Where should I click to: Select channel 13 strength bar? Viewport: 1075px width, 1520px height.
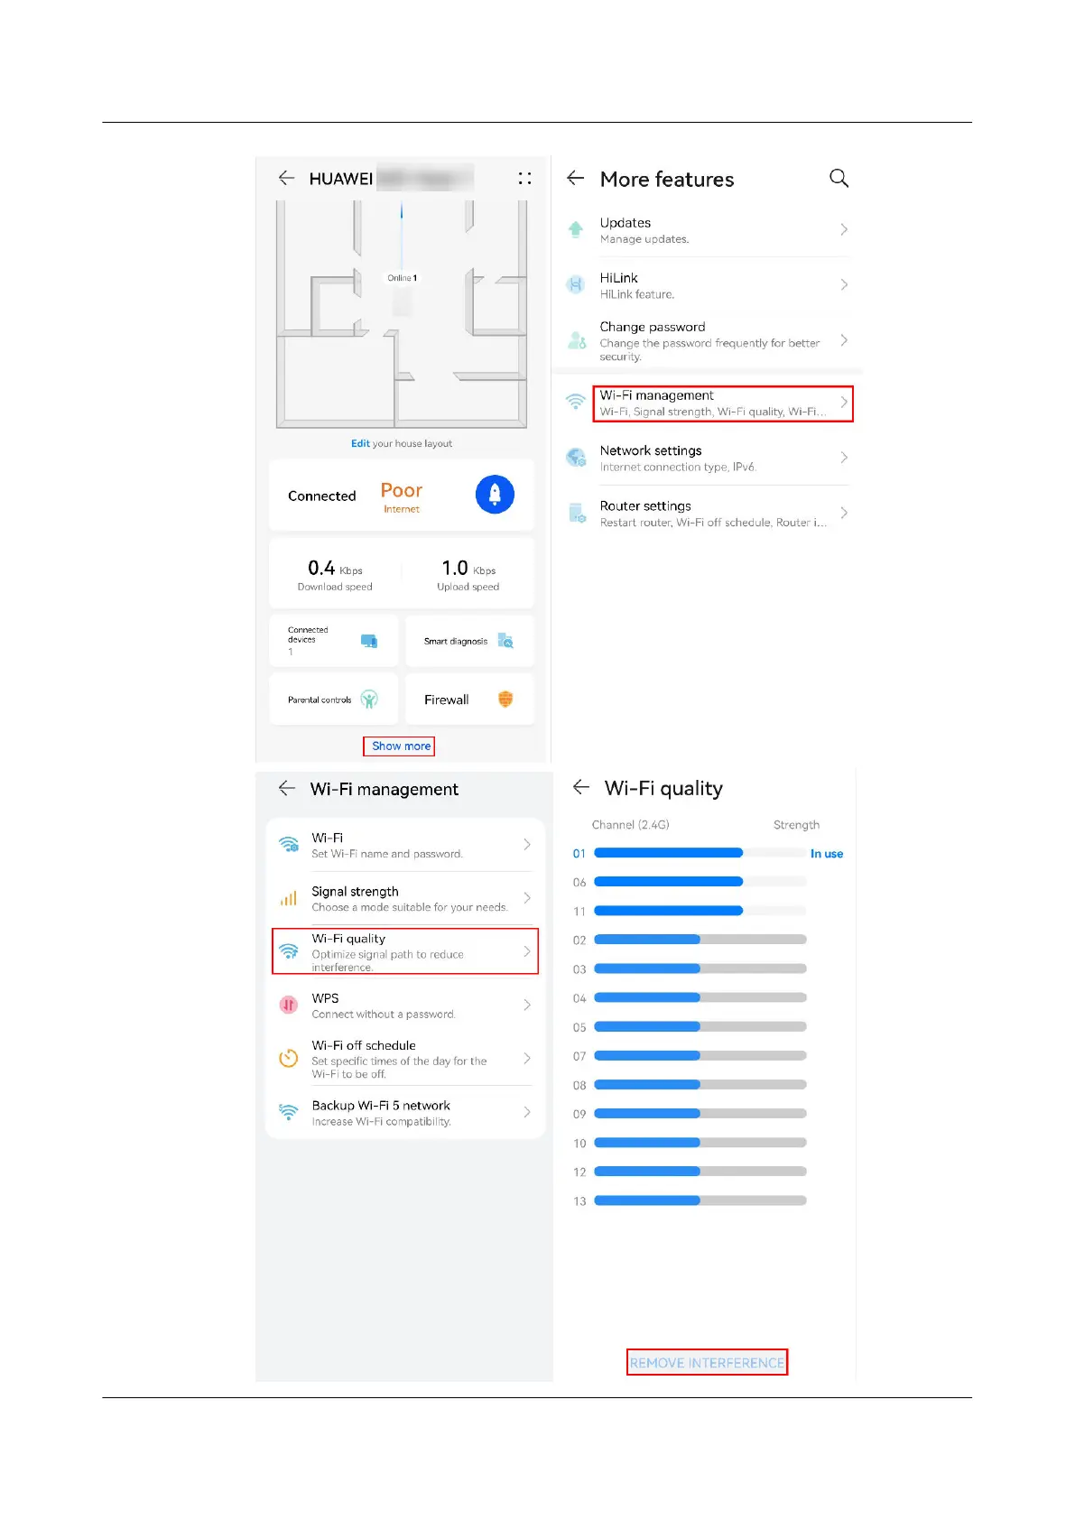700,1200
